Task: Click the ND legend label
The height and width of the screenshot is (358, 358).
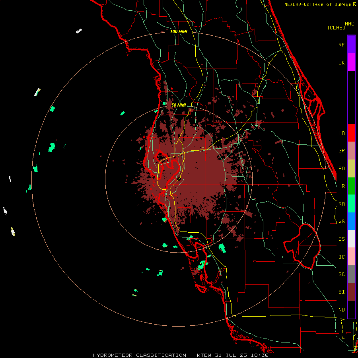Action: point(341,310)
